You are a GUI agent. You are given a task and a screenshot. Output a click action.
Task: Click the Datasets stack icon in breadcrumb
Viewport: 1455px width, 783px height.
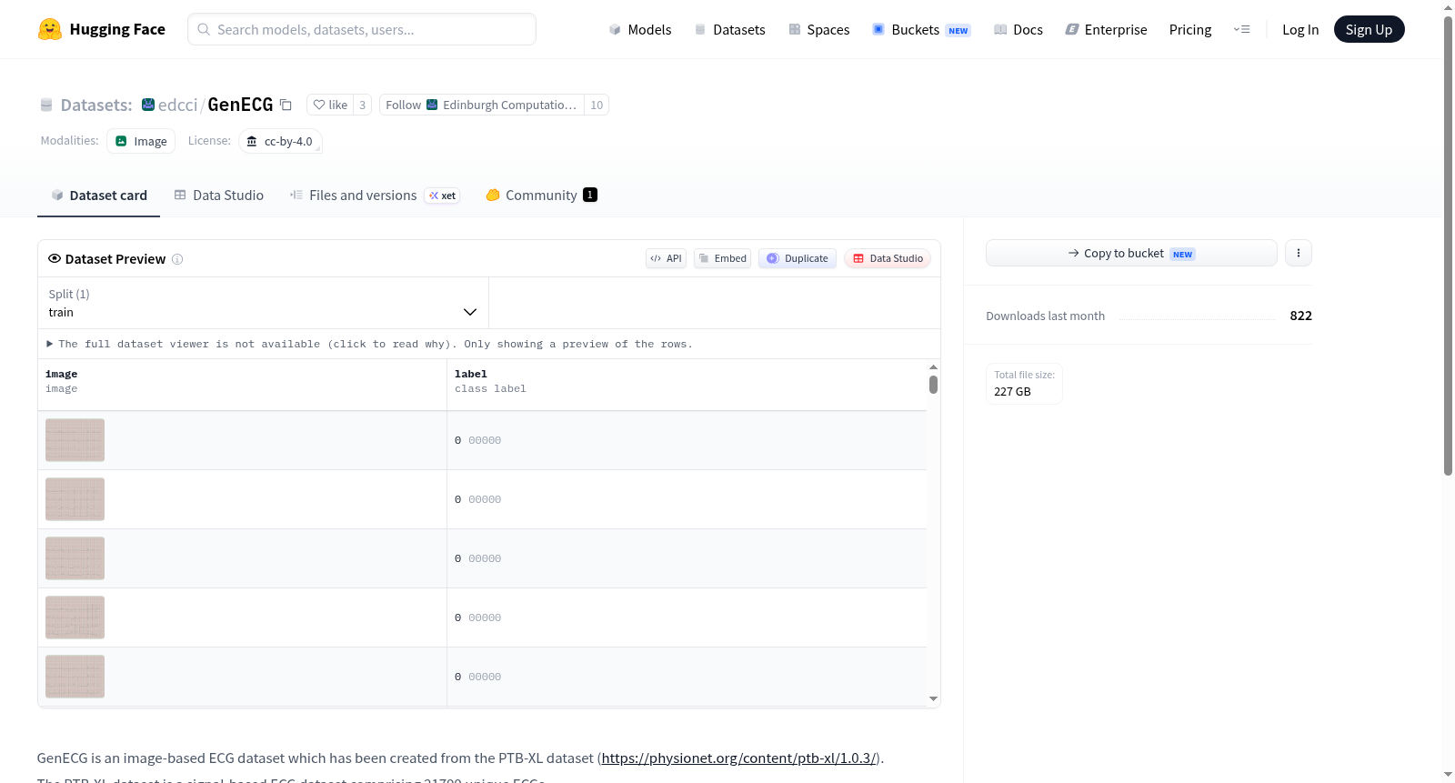[x=46, y=105]
